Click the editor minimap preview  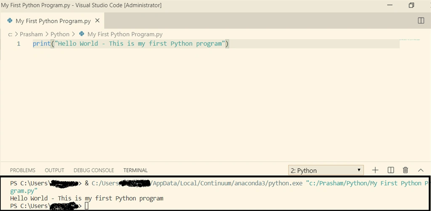coord(410,40)
